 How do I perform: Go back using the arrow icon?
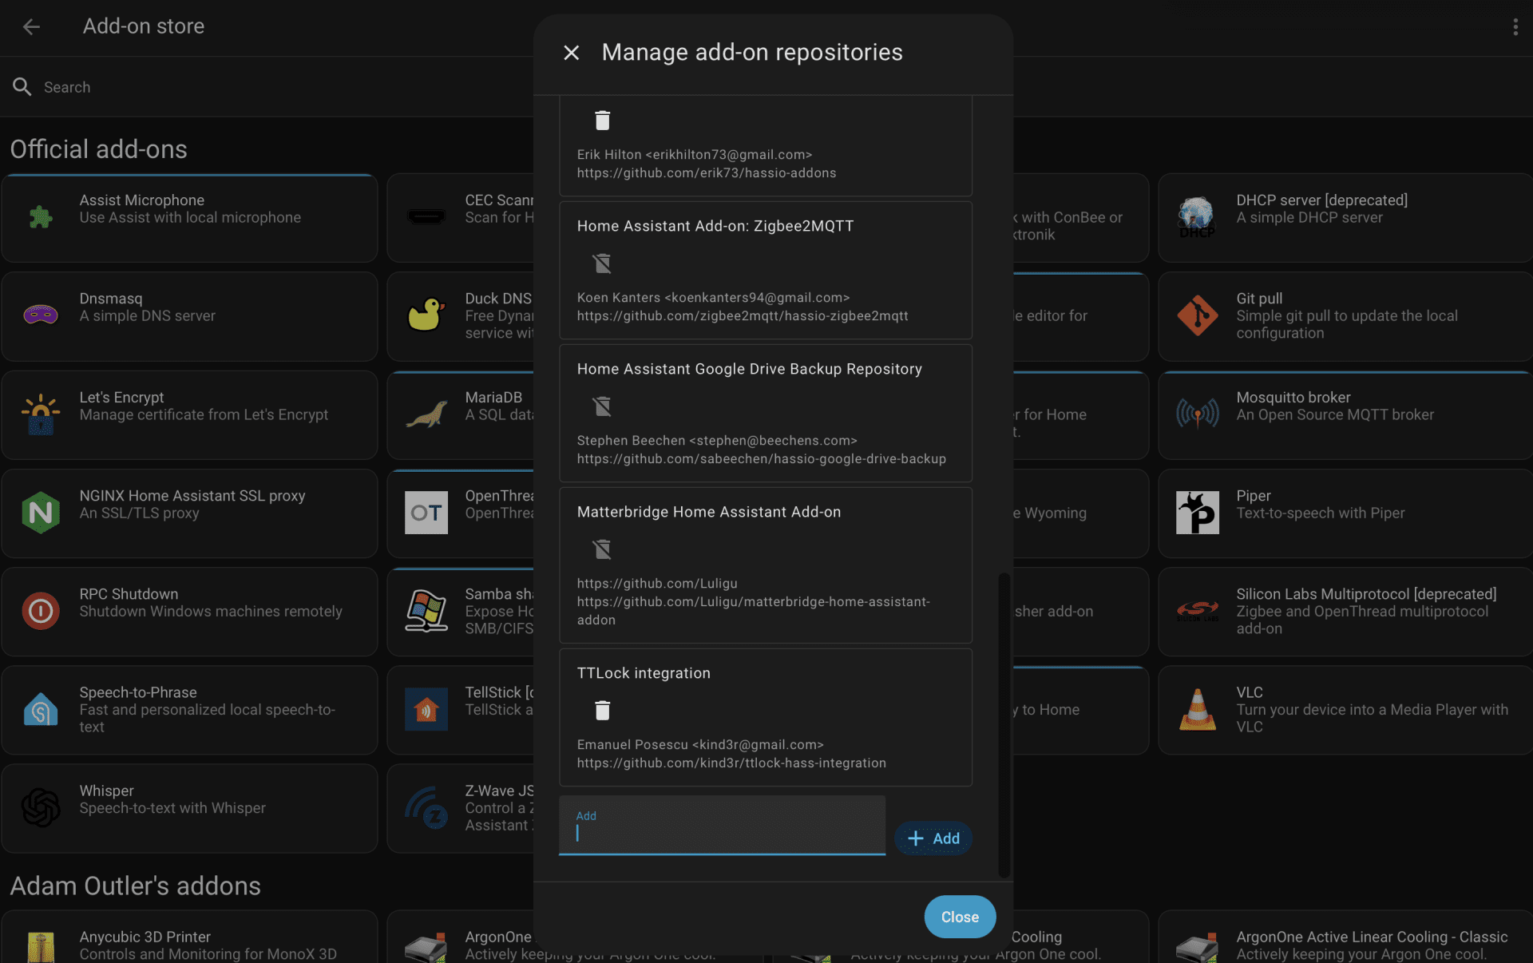(31, 27)
